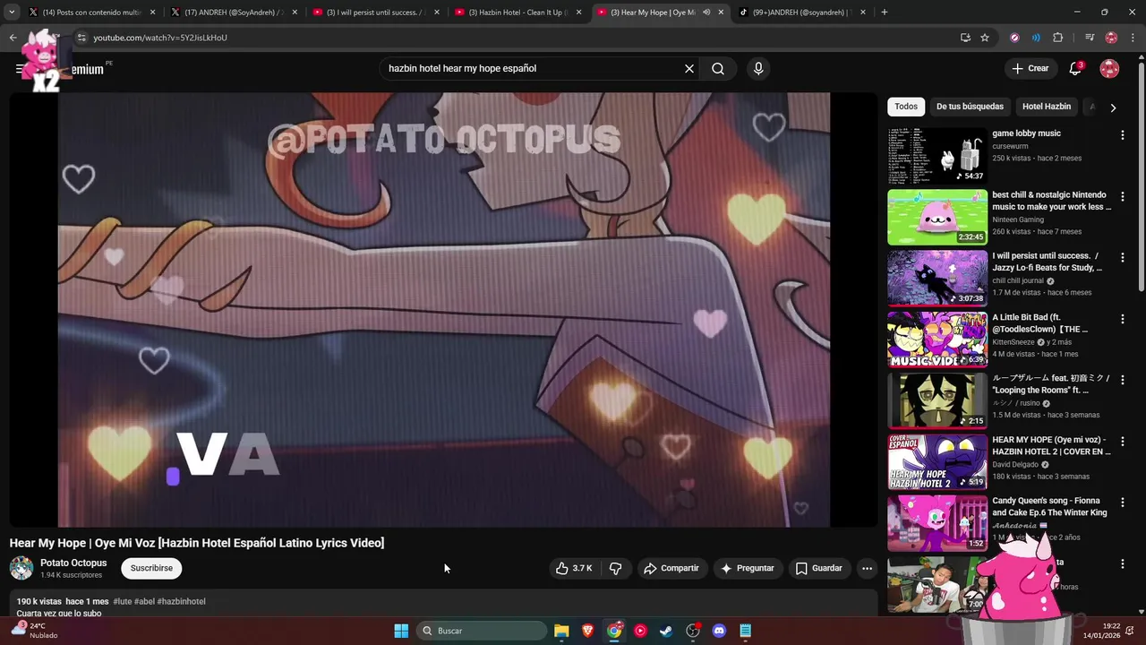The image size is (1146, 645).
Task: Open more actions under the video title
Action: [867, 568]
